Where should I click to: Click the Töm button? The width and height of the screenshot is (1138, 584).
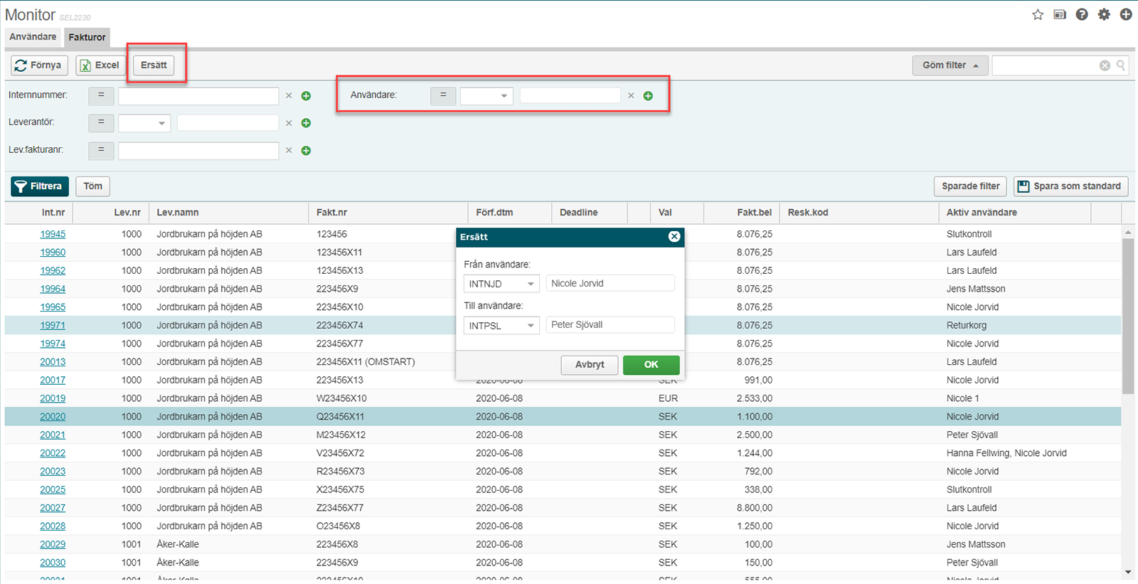point(93,186)
